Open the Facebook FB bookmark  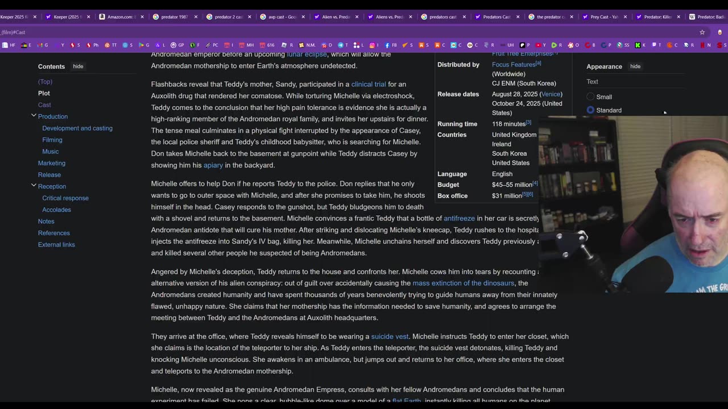(x=391, y=45)
